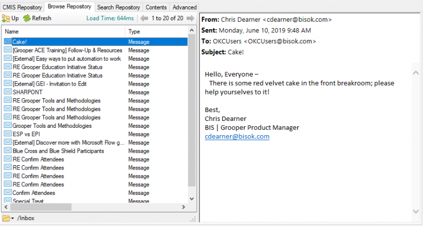Open the Contents tab

[x=156, y=7]
